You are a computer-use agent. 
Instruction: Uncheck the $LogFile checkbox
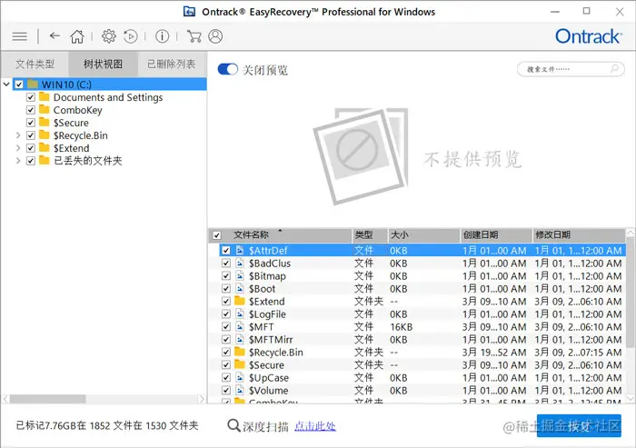point(226,314)
